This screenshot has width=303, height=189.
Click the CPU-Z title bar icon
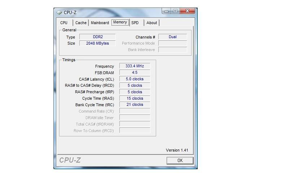(59, 13)
